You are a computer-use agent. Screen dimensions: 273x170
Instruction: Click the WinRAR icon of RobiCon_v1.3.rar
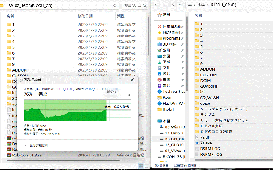coord(9,155)
